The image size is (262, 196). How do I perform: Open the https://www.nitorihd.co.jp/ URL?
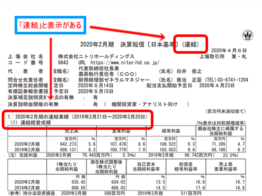tap(125, 63)
